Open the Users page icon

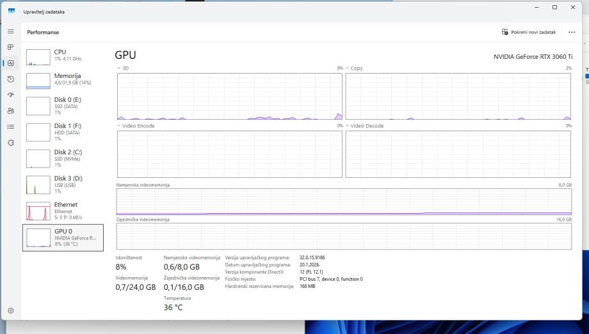10,111
